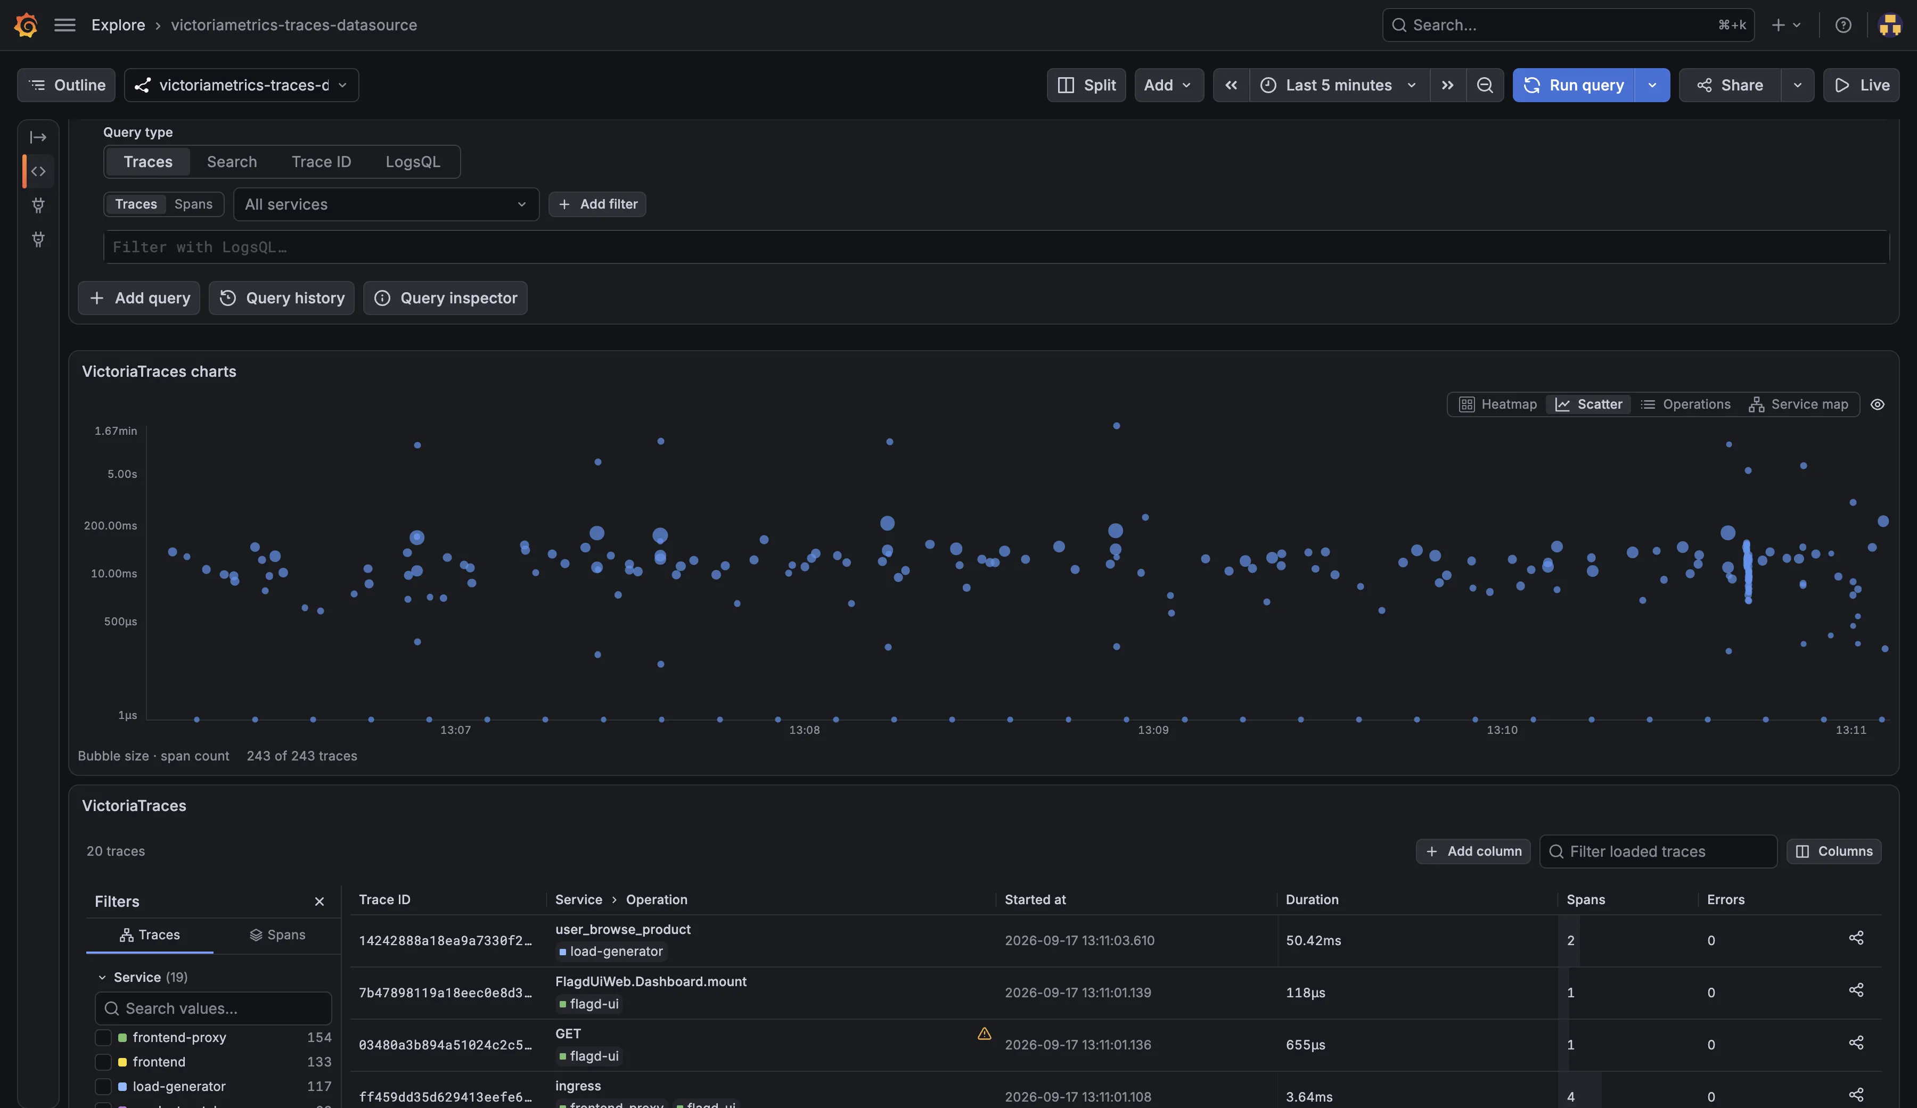Focus the top Search bar
Image resolution: width=1917 pixels, height=1108 pixels.
pyautogui.click(x=1568, y=25)
